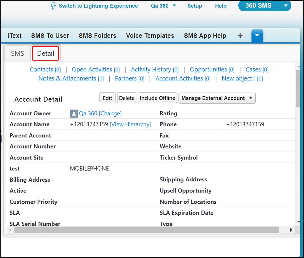
Task: Open the blue tab overflow arrow
Action: [x=257, y=36]
